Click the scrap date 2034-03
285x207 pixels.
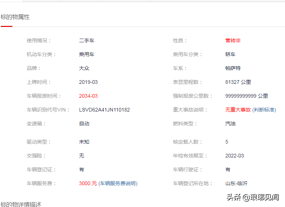(88, 96)
